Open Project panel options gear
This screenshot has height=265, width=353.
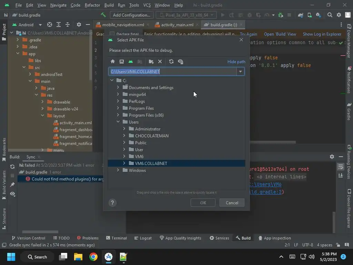(x=79, y=24)
